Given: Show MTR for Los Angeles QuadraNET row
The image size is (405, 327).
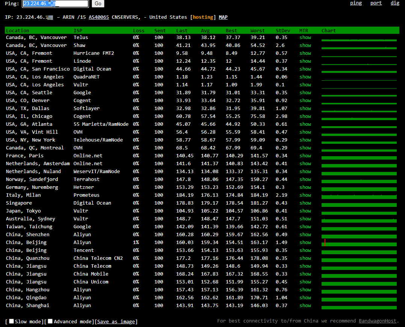Looking at the screenshot, I should 305,77.
